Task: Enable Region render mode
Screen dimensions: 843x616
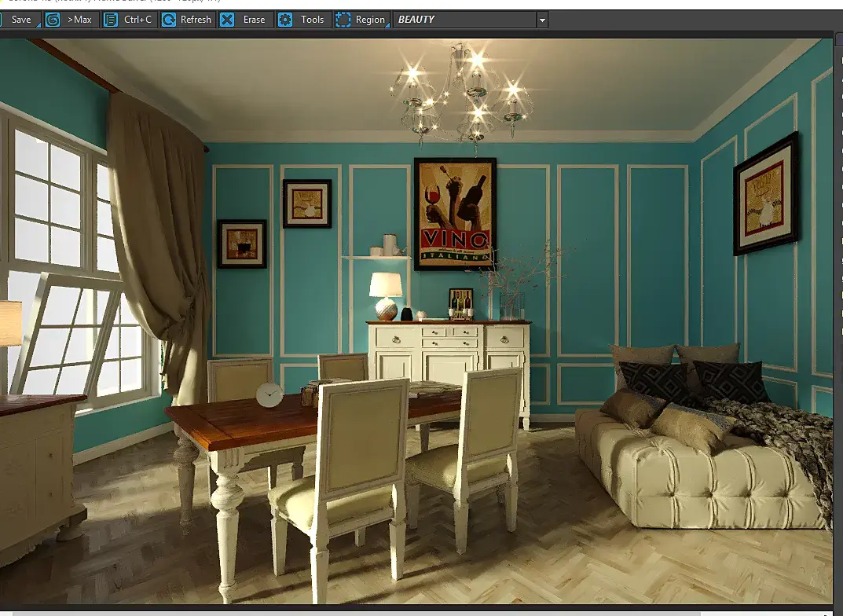Action: coord(362,20)
